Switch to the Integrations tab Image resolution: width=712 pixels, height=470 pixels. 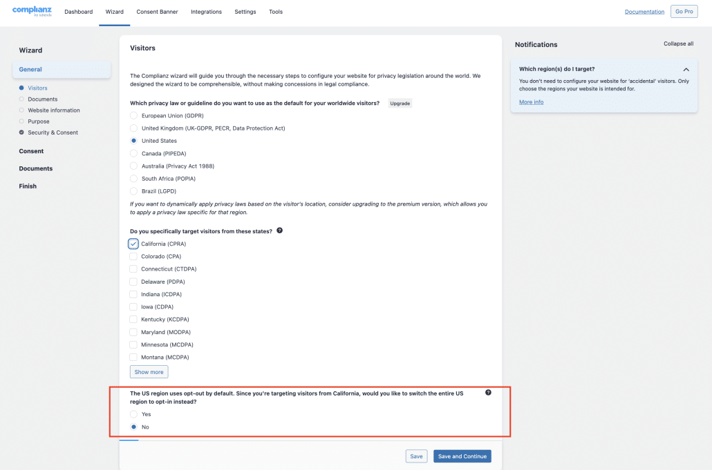coord(206,12)
